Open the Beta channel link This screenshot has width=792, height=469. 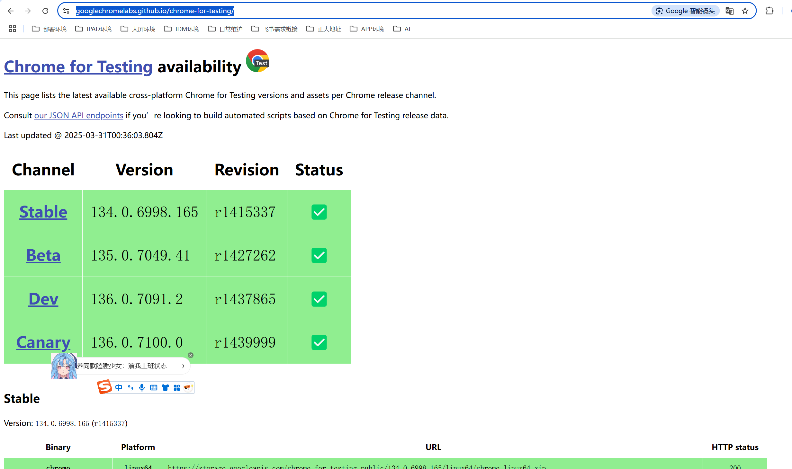point(43,255)
